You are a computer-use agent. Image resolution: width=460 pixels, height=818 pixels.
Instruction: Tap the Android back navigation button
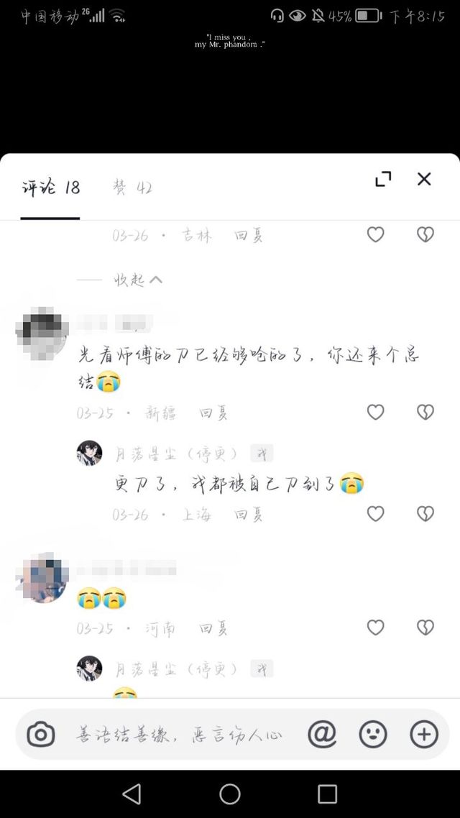(x=132, y=794)
